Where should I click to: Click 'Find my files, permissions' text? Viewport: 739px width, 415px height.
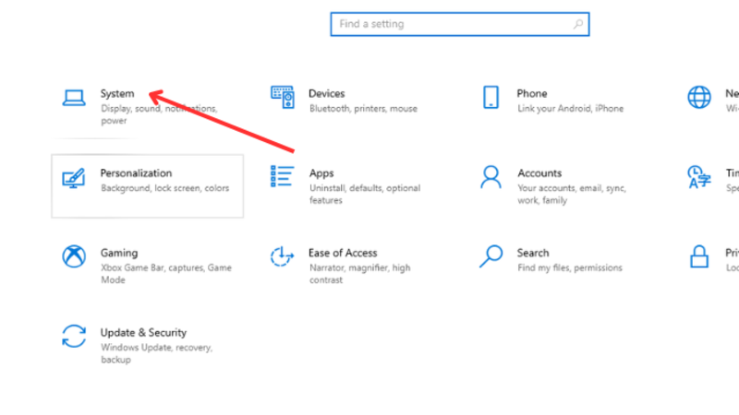coord(570,267)
